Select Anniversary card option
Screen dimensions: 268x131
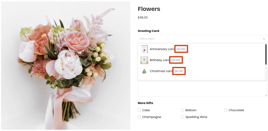(x=202, y=49)
